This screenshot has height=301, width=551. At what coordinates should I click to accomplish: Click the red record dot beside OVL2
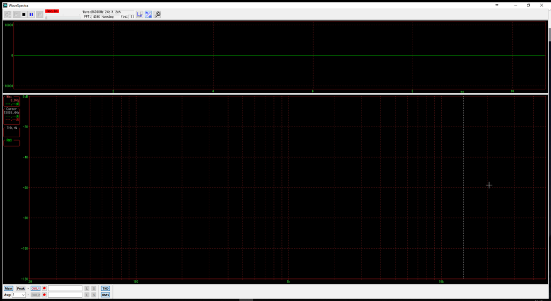[x=44, y=295]
